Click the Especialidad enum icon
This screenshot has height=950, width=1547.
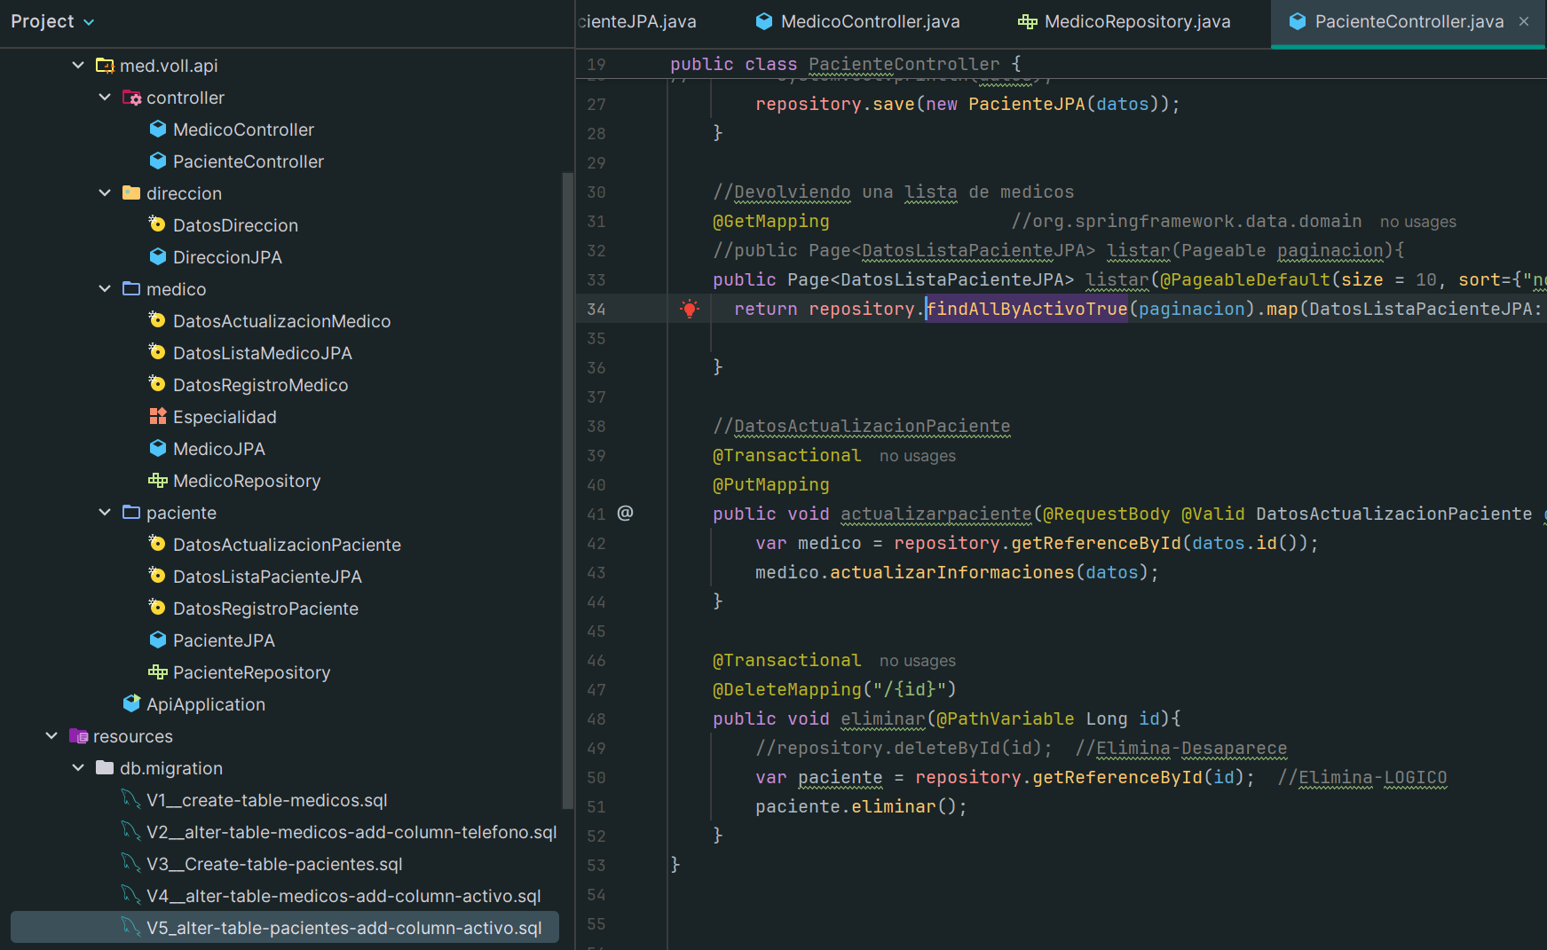pos(158,417)
